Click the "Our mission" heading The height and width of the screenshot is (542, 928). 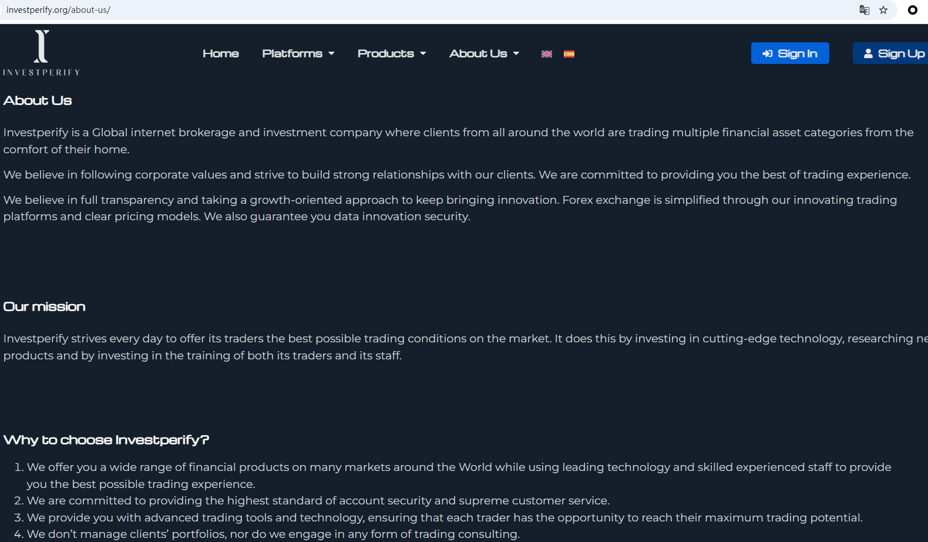[45, 307]
